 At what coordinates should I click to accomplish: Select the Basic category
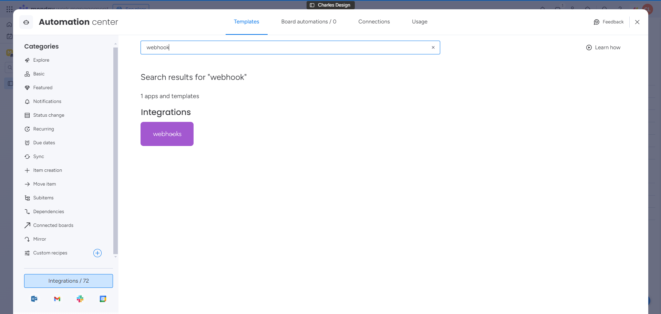(x=39, y=74)
